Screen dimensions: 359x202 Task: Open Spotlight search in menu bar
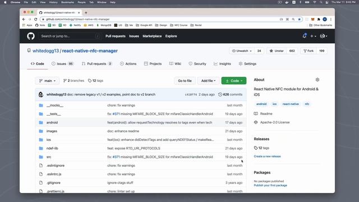321,2
